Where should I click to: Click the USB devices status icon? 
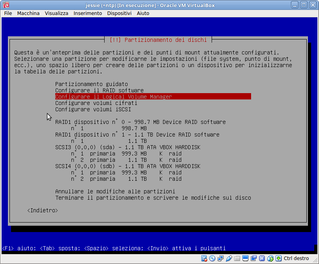tap(229, 258)
